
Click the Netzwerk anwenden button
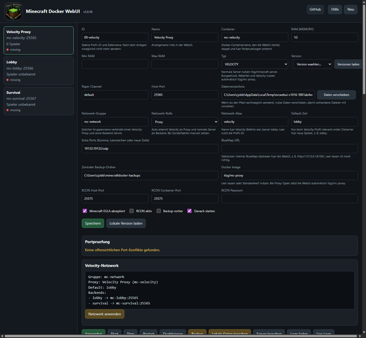click(105, 314)
